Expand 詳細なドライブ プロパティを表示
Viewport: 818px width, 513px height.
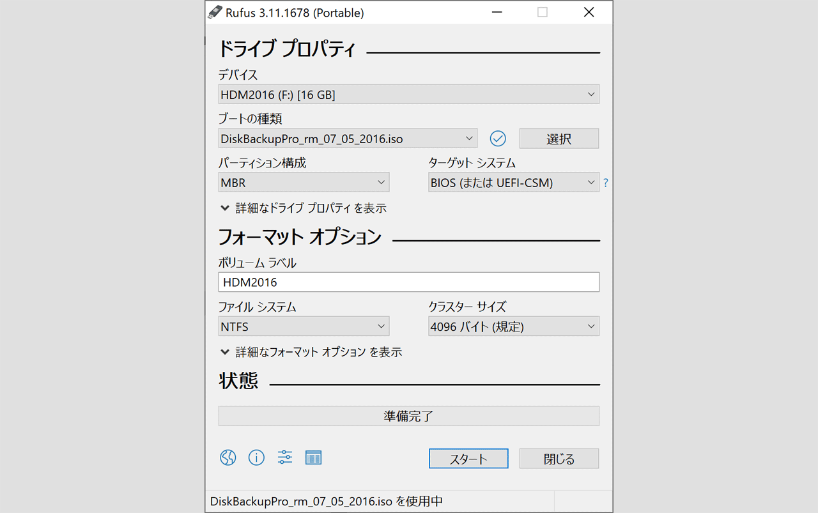(304, 208)
